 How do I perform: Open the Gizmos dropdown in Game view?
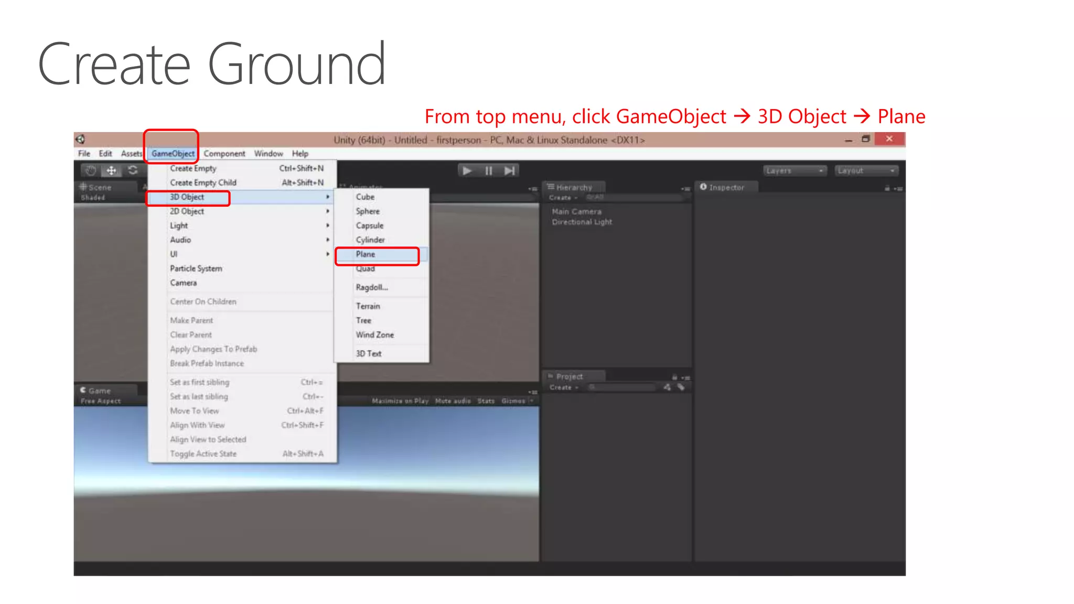click(517, 401)
